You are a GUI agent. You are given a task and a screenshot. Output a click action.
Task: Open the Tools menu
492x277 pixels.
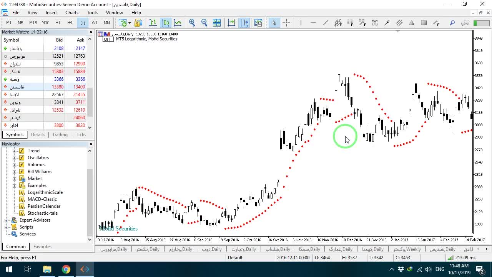[x=92, y=13]
